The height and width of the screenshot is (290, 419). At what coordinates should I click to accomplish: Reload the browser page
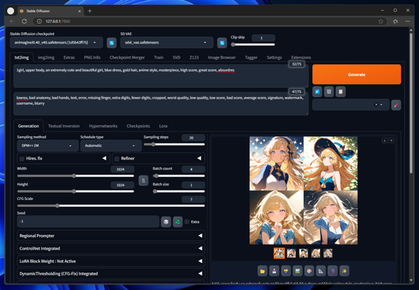pos(24,21)
